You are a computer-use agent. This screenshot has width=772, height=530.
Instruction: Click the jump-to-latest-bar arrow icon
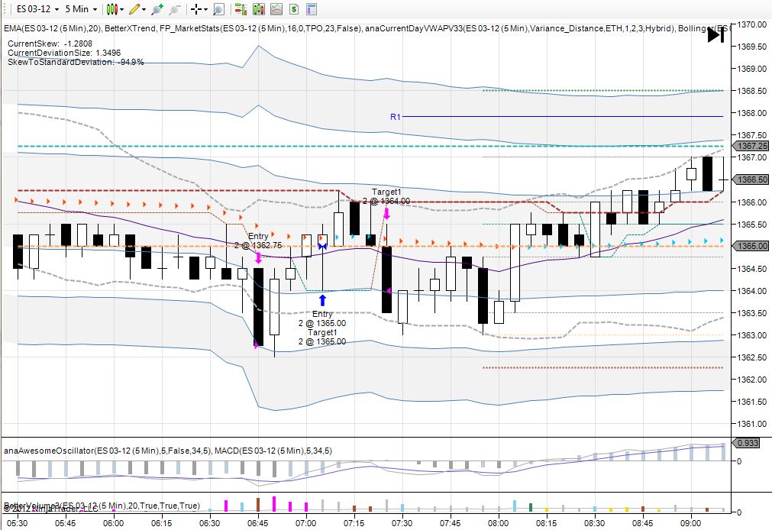[x=715, y=35]
